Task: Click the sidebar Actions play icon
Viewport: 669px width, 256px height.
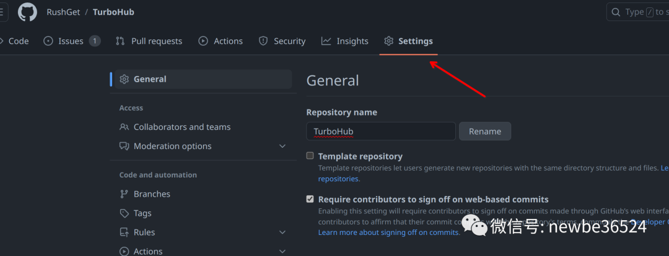Action: click(x=124, y=251)
